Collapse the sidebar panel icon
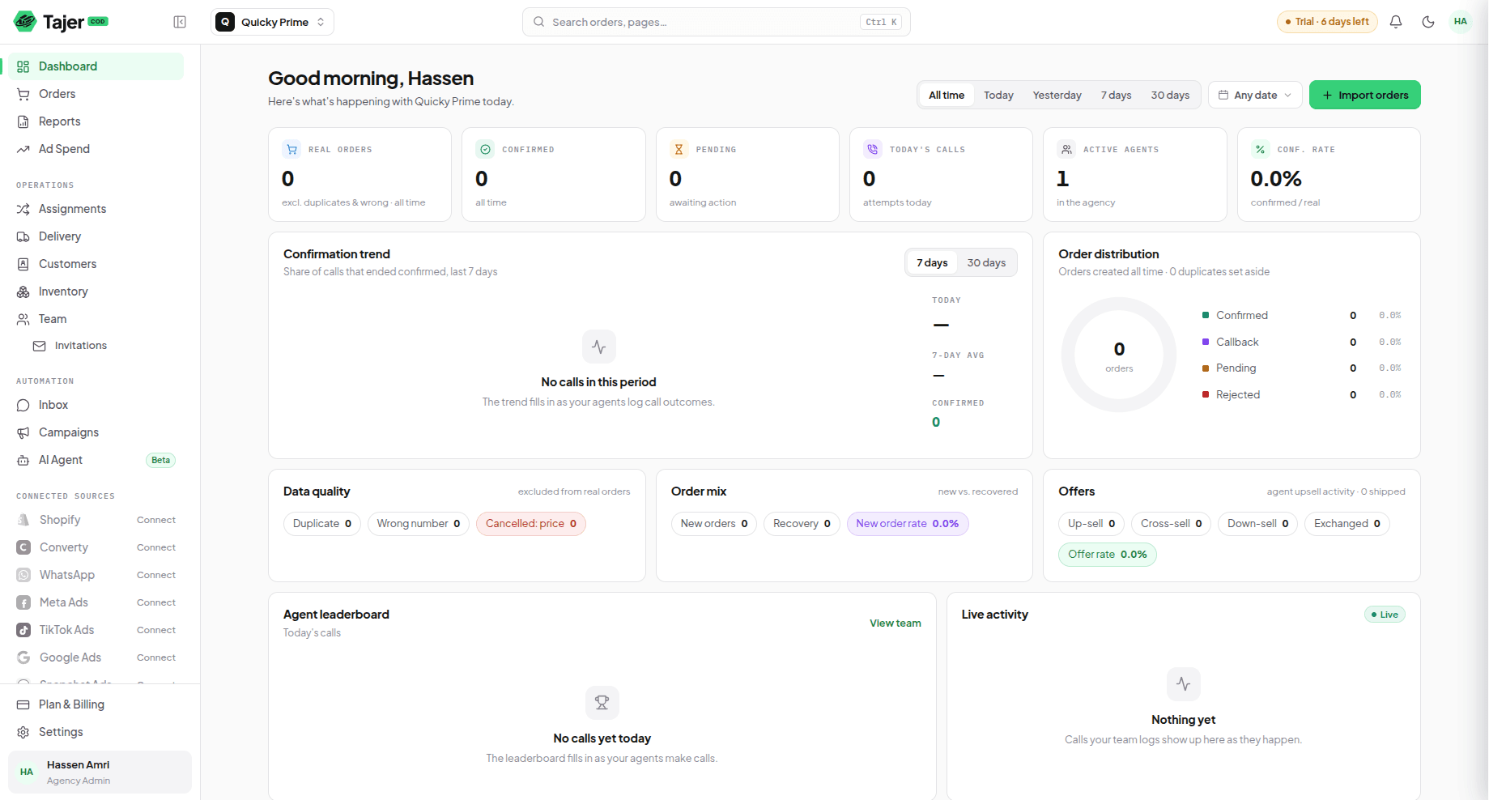This screenshot has height=800, width=1489. pyautogui.click(x=180, y=22)
